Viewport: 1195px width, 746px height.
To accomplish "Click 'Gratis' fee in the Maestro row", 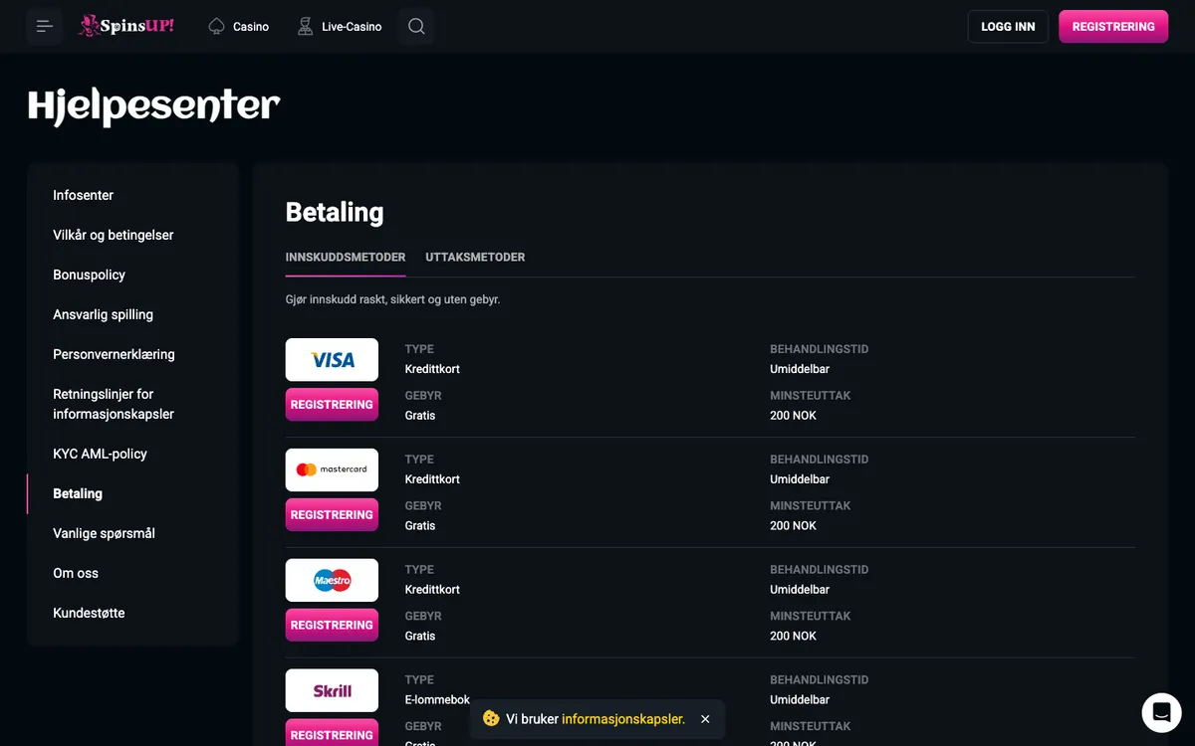I will pos(420,636).
